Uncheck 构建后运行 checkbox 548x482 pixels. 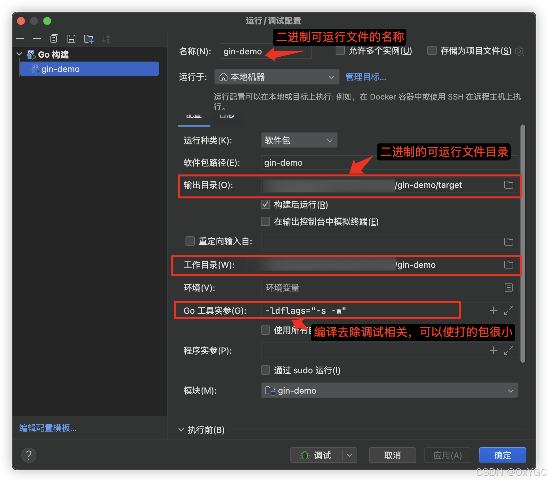click(x=265, y=204)
